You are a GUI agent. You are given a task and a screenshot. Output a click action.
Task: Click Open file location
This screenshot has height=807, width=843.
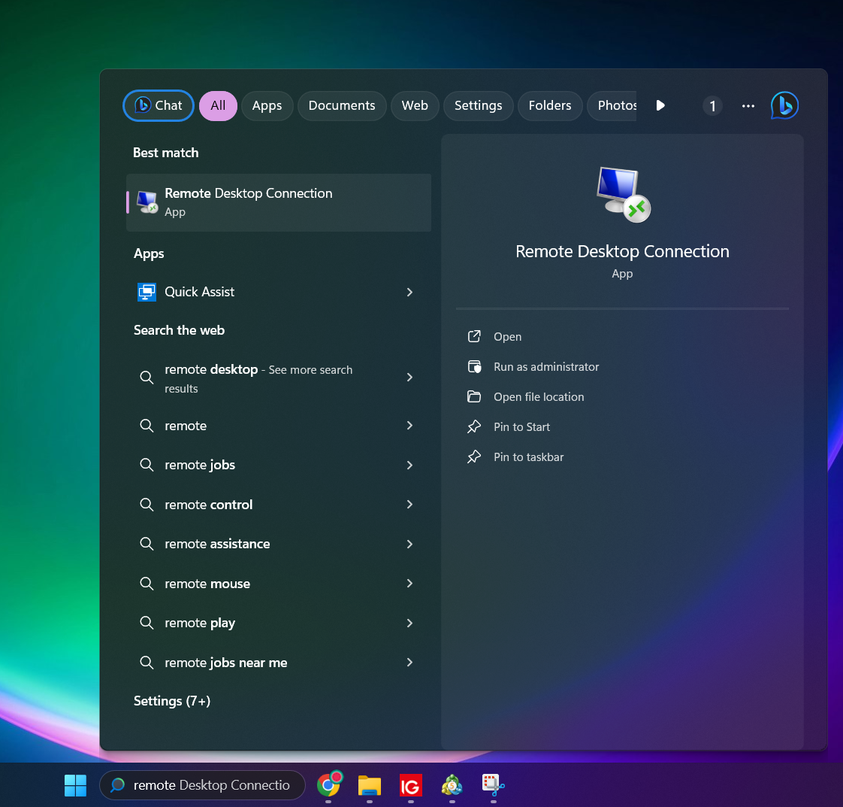539,397
